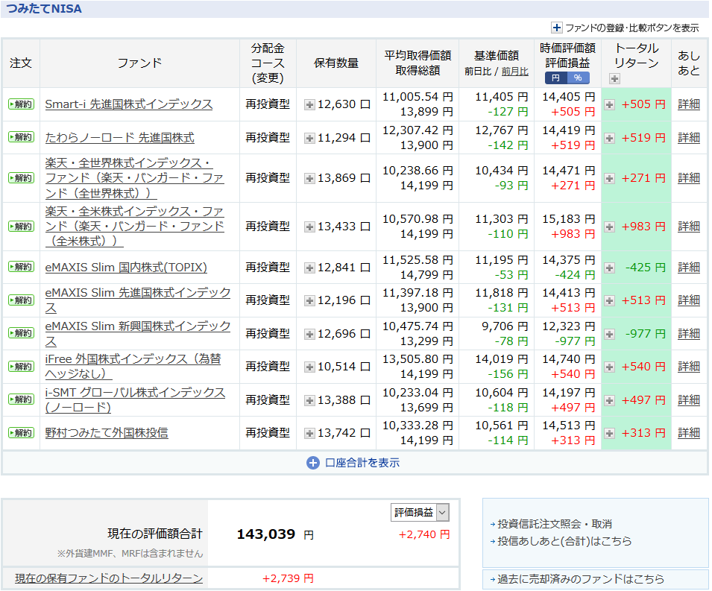Click 解約 button for eMAXIS Slim 新興国株式インデックス
712x591 pixels.
click(22, 333)
